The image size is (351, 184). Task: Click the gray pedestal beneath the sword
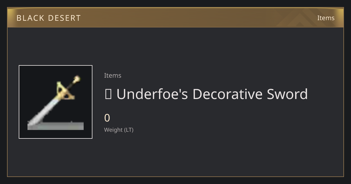[x=56, y=126]
